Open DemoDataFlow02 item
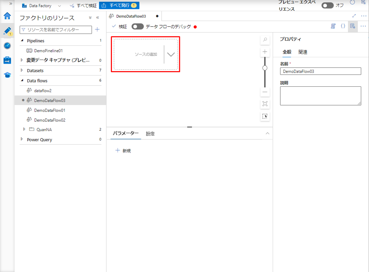 [50, 120]
